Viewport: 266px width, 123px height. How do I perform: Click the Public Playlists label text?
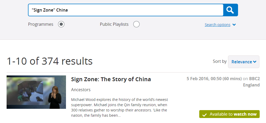coord(114,24)
